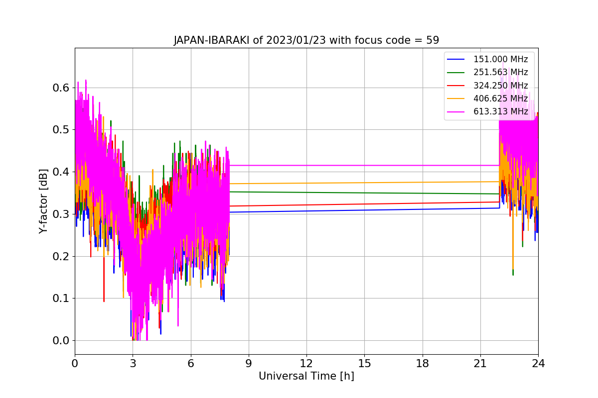Click the orange legend line sample
This screenshot has height=398, width=598.
tap(456, 99)
